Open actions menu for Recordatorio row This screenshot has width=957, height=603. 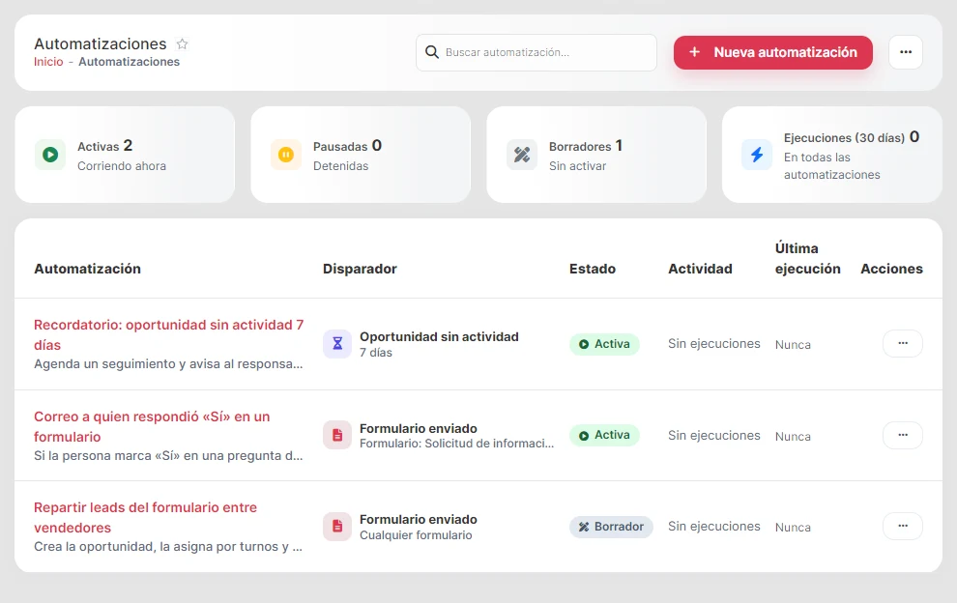pos(903,344)
